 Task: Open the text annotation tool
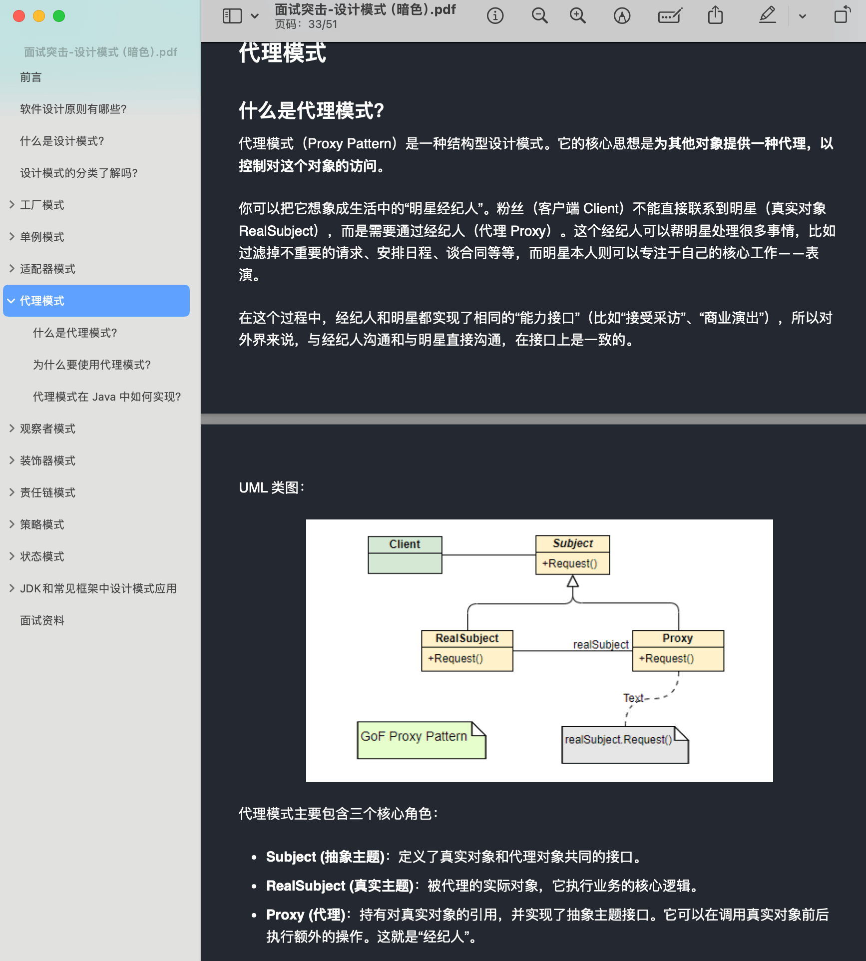669,15
